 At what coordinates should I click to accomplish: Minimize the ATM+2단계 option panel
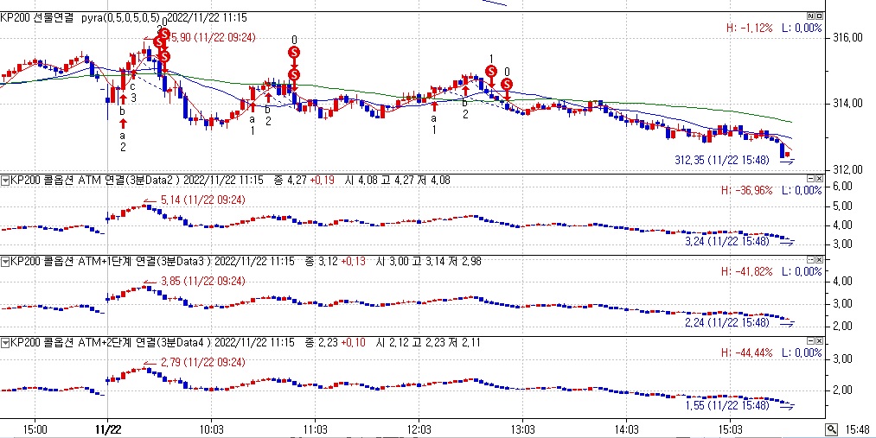pyautogui.click(x=809, y=340)
